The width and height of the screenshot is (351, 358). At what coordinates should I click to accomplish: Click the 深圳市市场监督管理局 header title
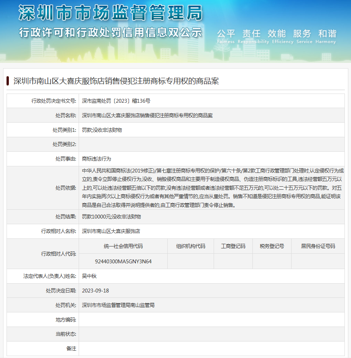pos(110,14)
